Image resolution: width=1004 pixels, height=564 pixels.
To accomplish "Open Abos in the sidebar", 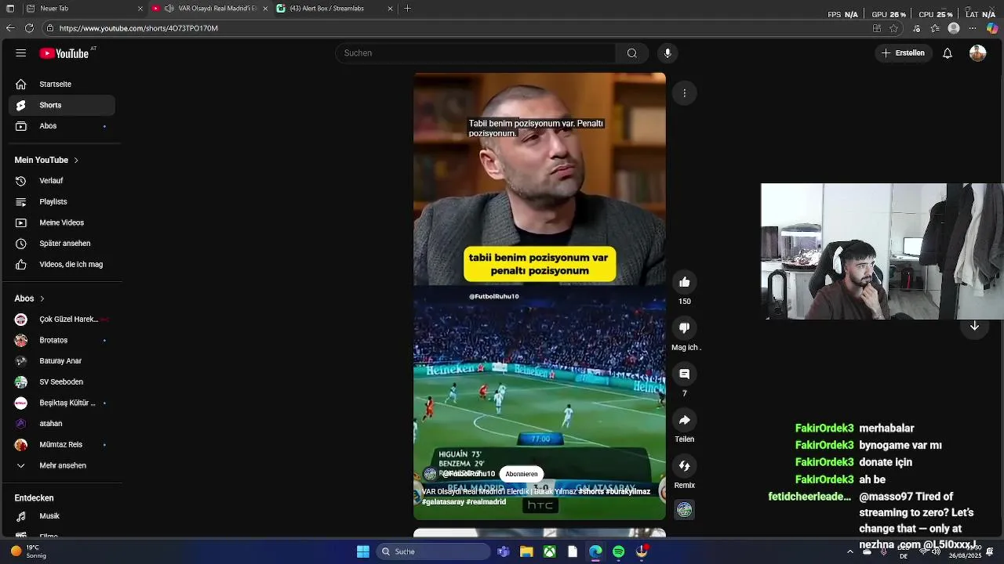I will [x=62, y=126].
